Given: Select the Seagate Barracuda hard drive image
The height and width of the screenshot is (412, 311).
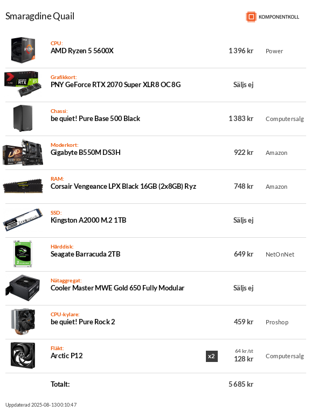Looking at the screenshot, I should (23, 253).
